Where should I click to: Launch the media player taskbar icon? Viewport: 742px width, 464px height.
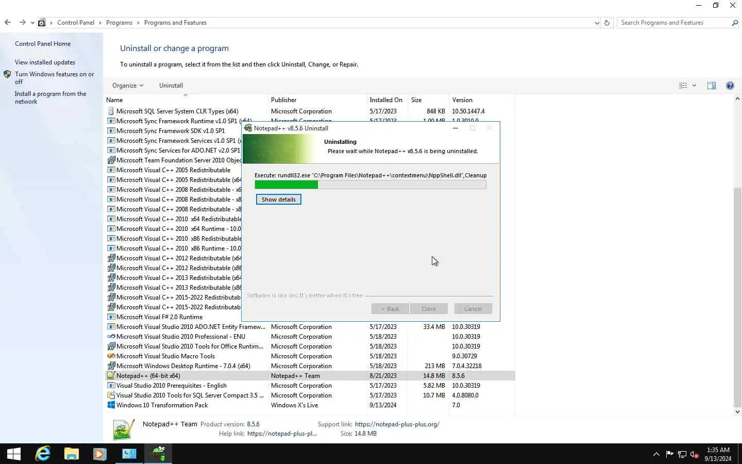[x=99, y=454]
